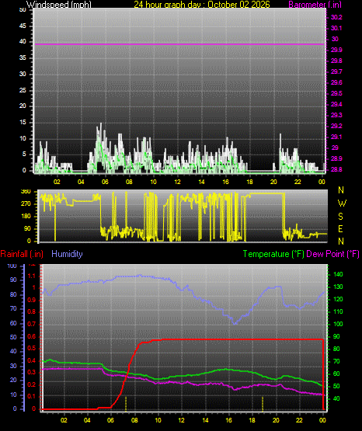Click the blue 70 humidity axis value
This screenshot has height=431, width=362.
[13, 308]
